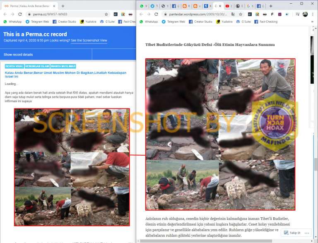Open G Suite bookmark in left window

pos(107,22)
